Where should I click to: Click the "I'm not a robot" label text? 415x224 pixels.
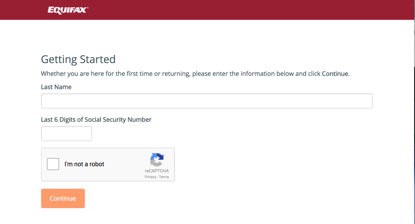pos(84,164)
